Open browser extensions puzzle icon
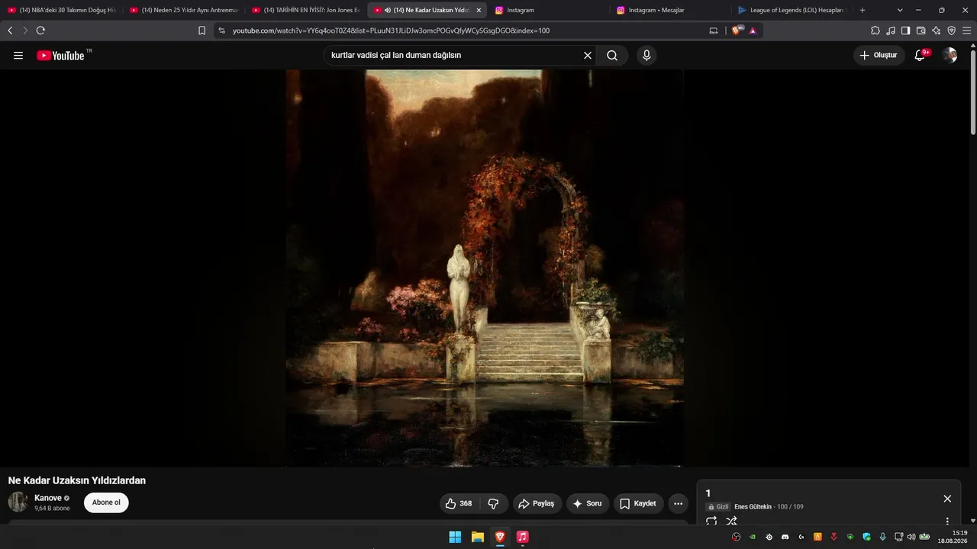 pos(875,30)
